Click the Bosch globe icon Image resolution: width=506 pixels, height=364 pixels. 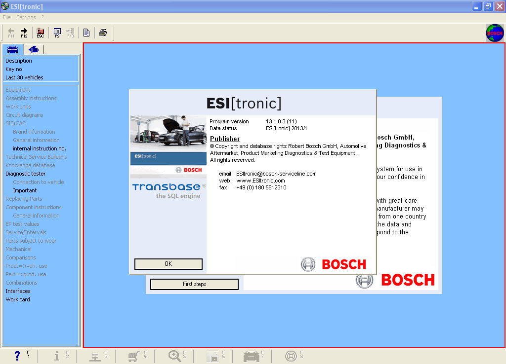click(495, 33)
